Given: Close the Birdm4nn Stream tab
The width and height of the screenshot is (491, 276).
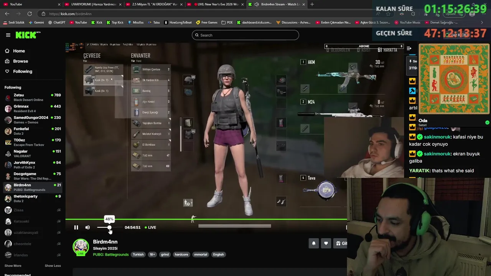Looking at the screenshot, I should click(303, 4).
